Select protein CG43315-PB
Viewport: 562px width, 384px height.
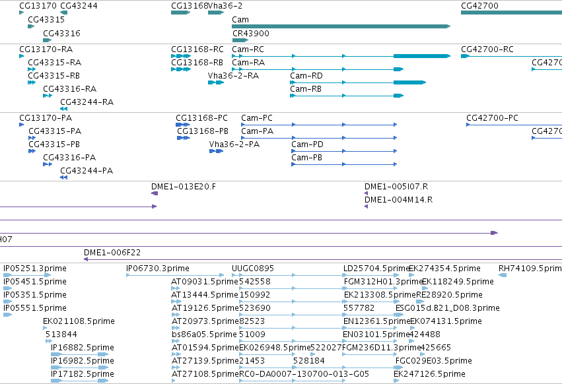click(x=54, y=144)
